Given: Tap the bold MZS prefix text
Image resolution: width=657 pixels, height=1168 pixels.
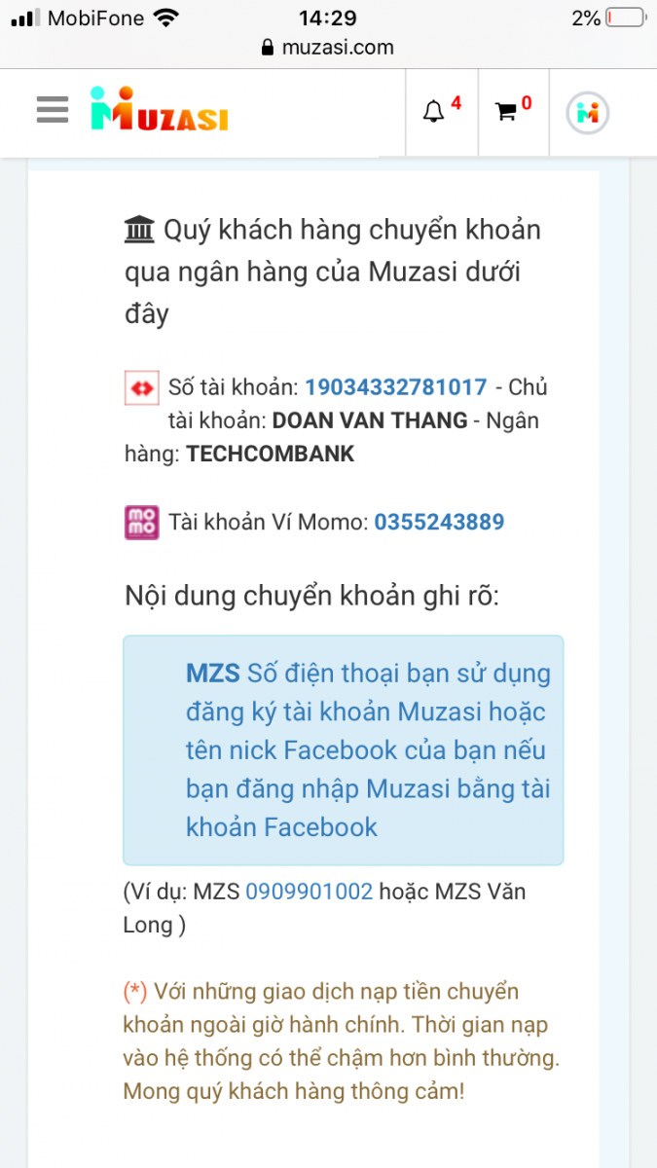Looking at the screenshot, I should tap(213, 674).
